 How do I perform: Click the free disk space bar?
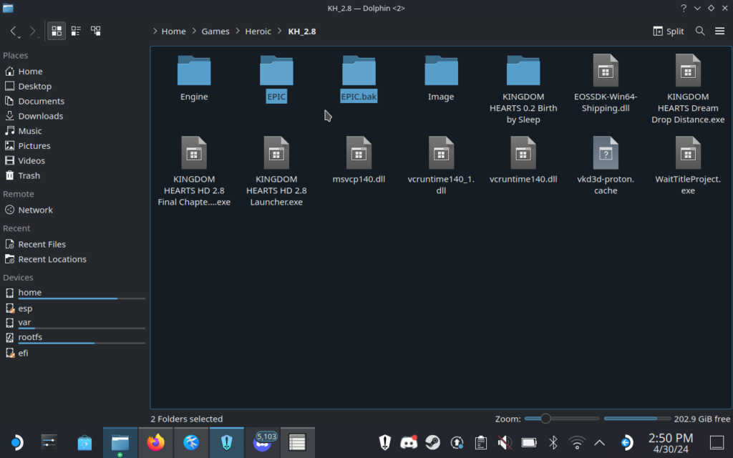[x=637, y=419]
